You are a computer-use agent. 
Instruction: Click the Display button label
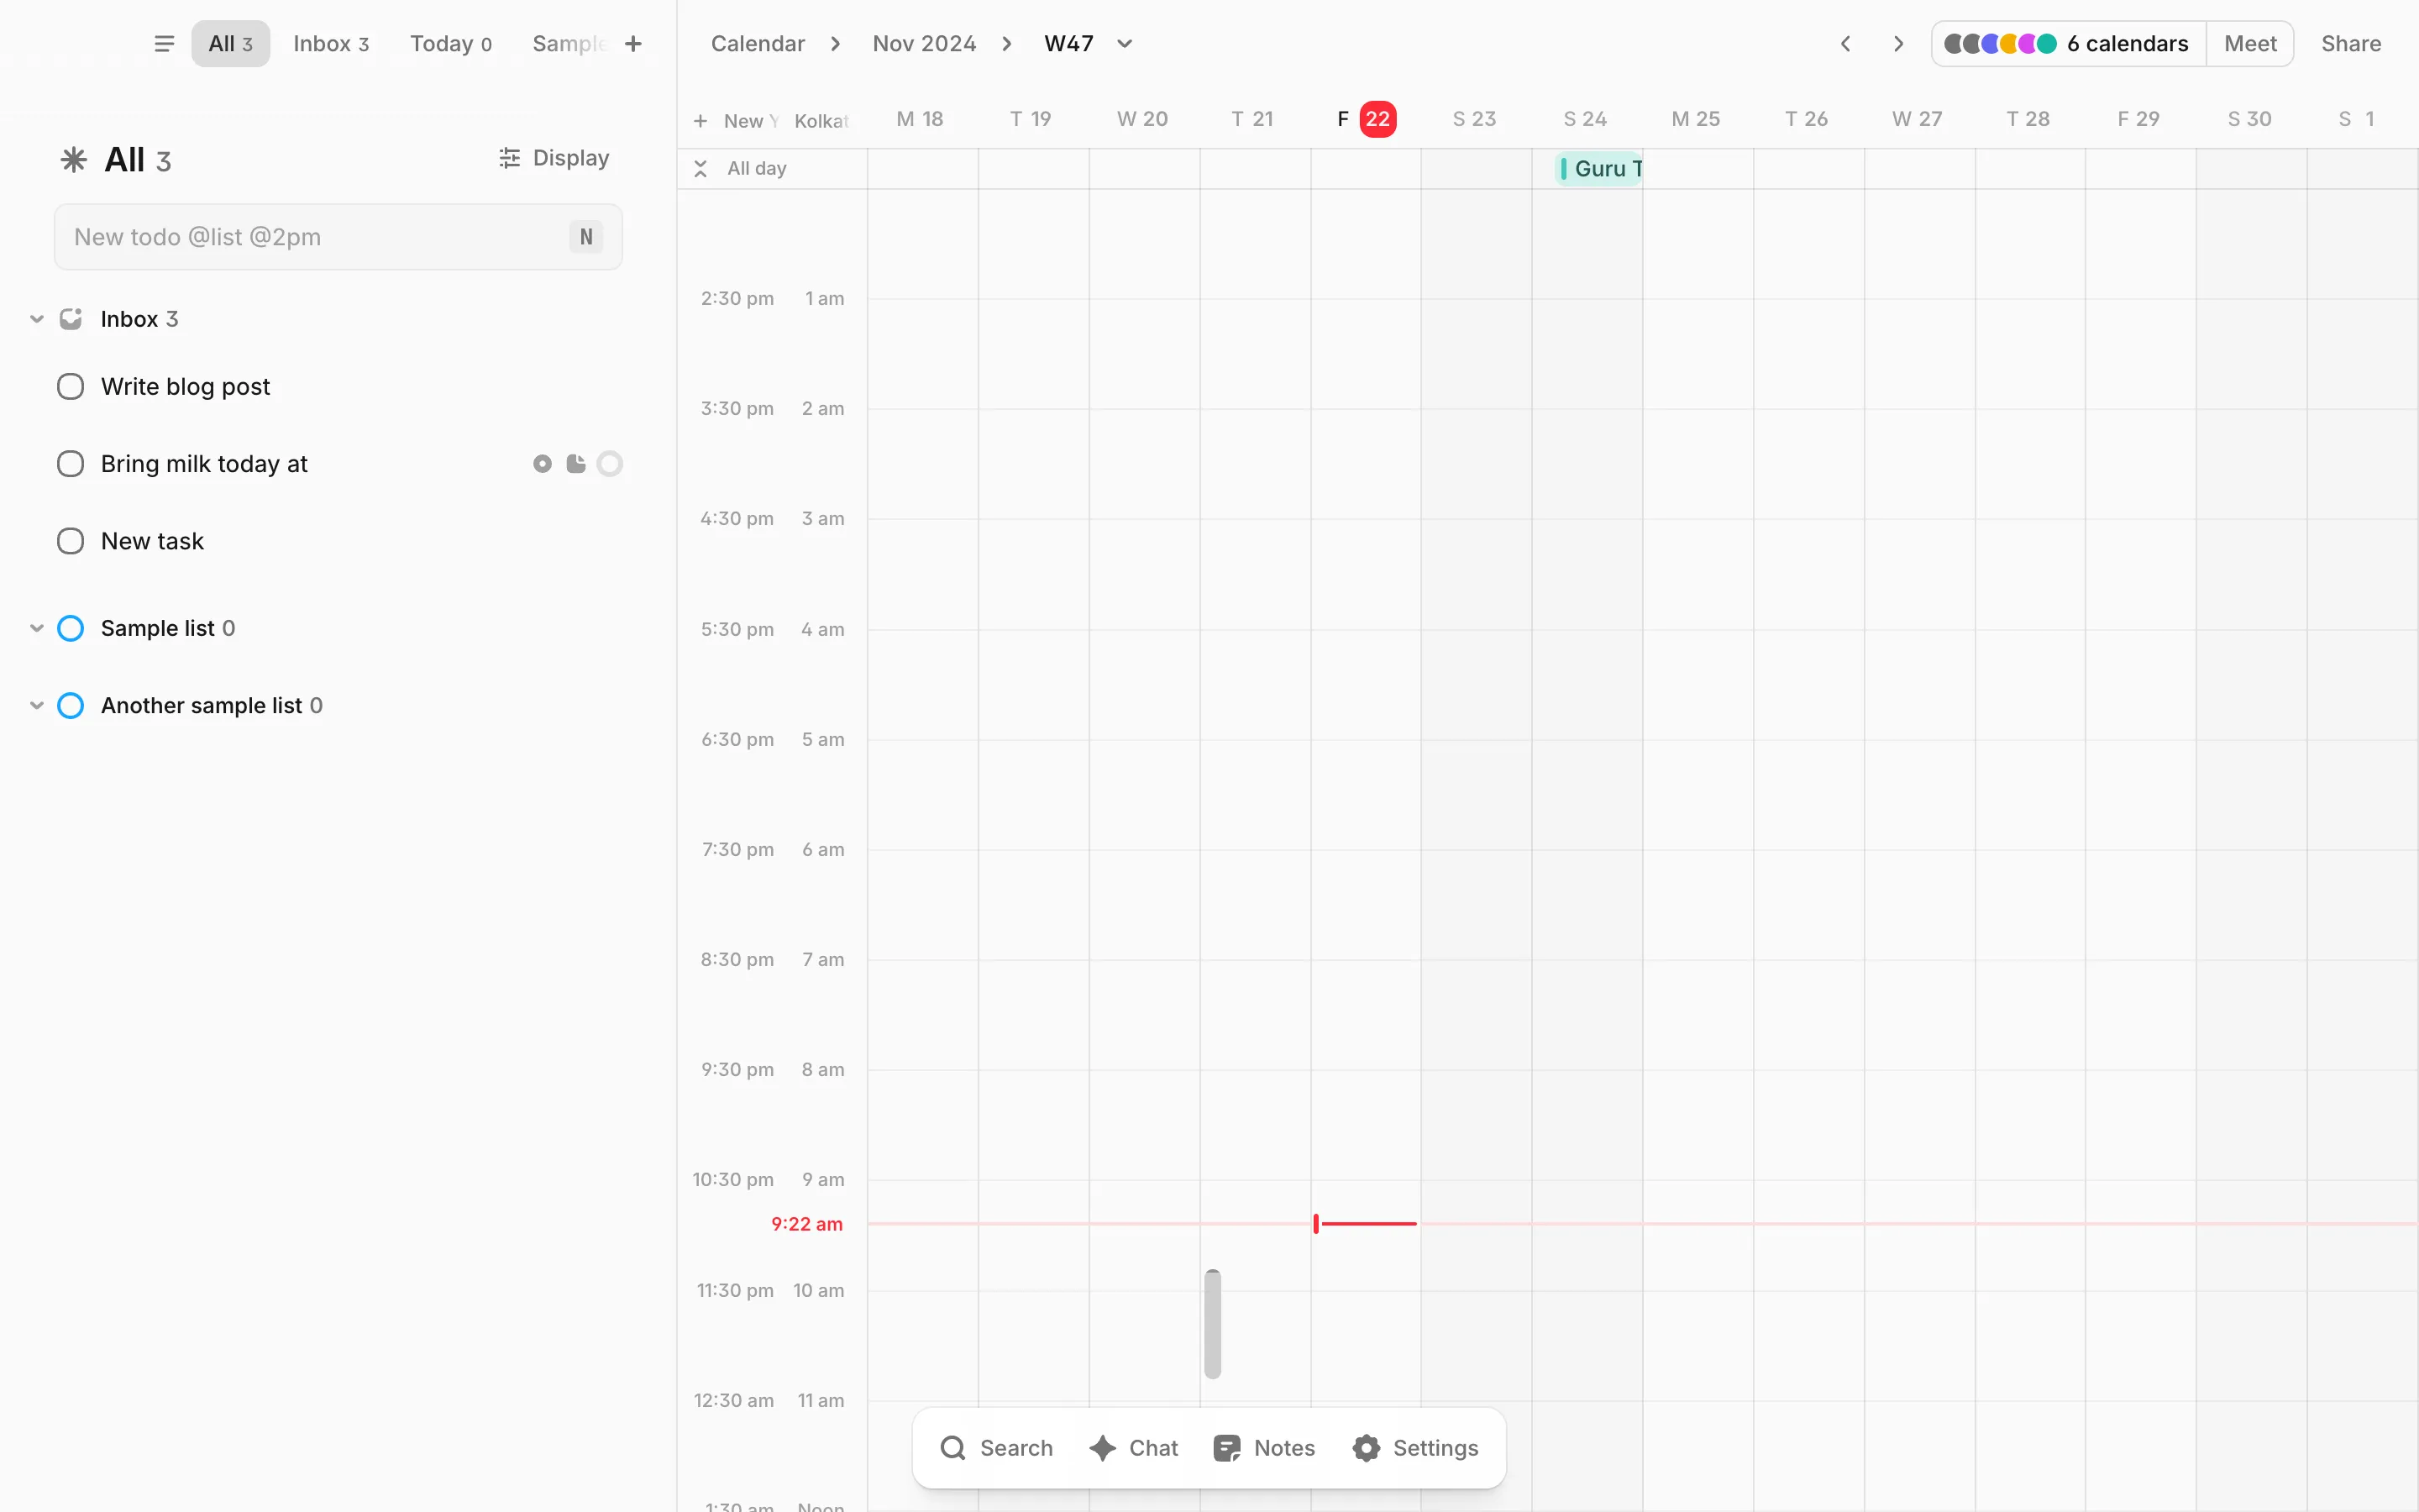pos(571,158)
